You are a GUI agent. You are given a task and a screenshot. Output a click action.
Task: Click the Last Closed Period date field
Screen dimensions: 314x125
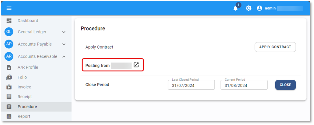(x=191, y=85)
